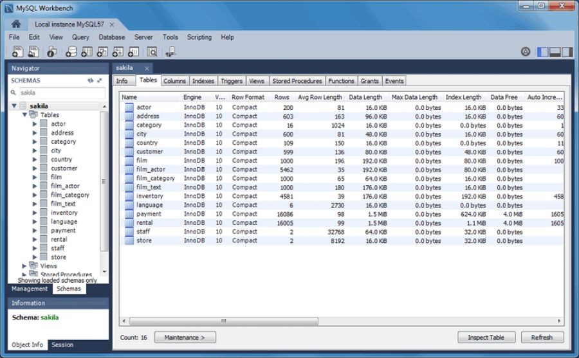Expand the Views tree node
This screenshot has height=358, width=579.
coord(25,265)
